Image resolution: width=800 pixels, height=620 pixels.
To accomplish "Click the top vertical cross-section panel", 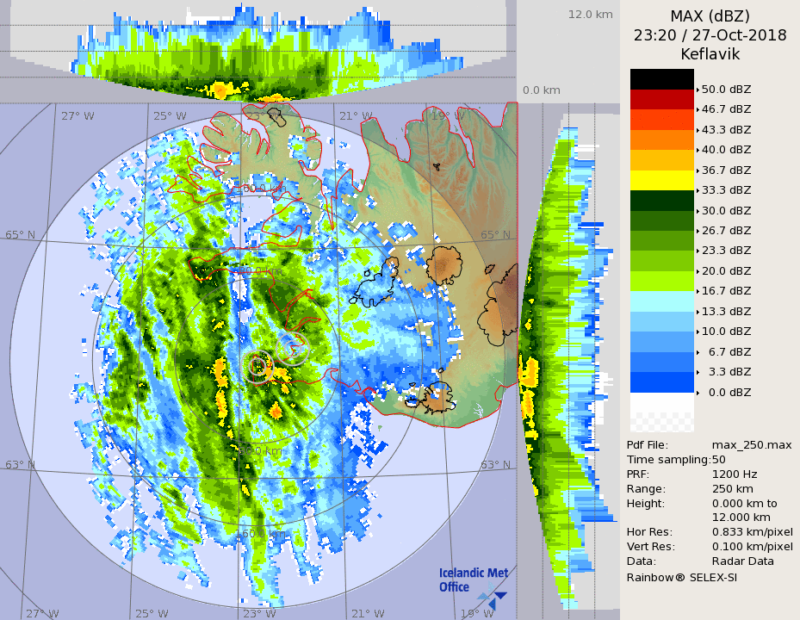I will 258,52.
